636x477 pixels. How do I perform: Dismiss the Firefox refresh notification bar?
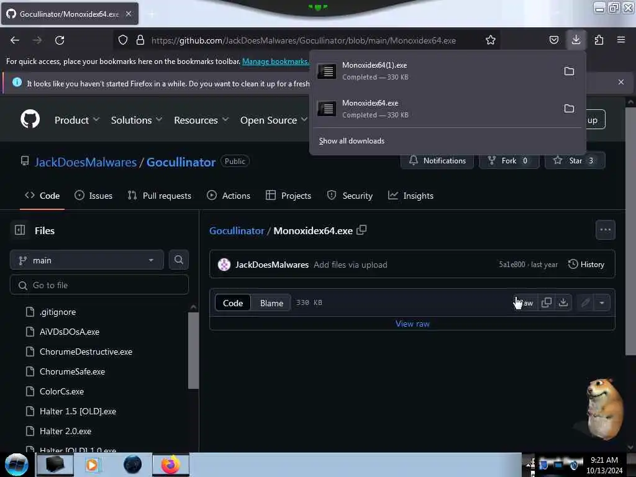pyautogui.click(x=621, y=82)
